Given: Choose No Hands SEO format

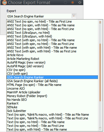Looking at the screenshot, I should 52,100.
